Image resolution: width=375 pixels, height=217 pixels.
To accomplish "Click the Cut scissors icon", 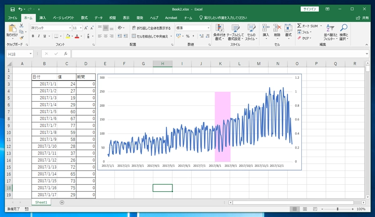I will tap(22, 26).
